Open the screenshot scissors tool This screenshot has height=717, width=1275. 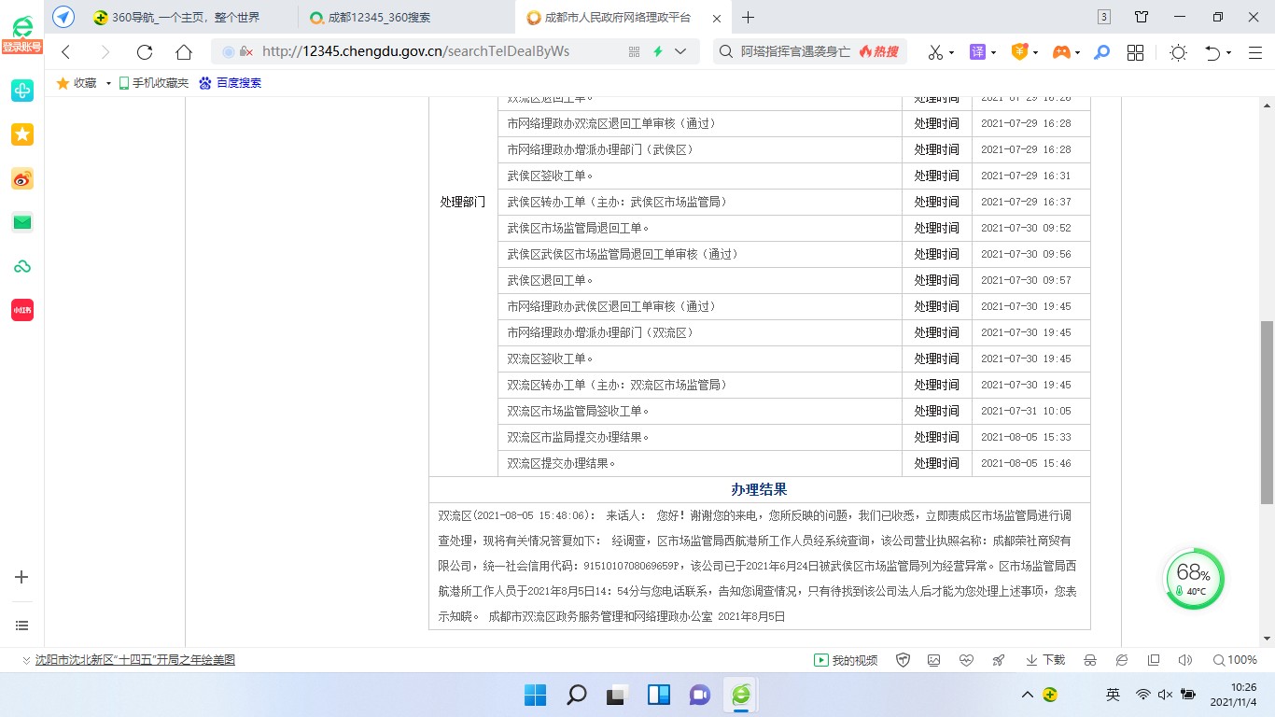[935, 52]
